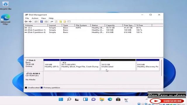Click the Disk Management taskbar icon
The height and width of the screenshot is (105, 187).
click(x=126, y=99)
